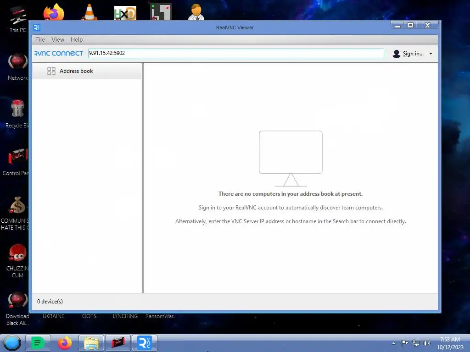Open File Explorer from the taskbar

click(x=91, y=343)
